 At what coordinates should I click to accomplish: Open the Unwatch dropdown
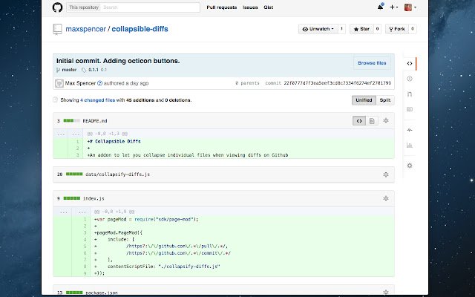coord(318,29)
